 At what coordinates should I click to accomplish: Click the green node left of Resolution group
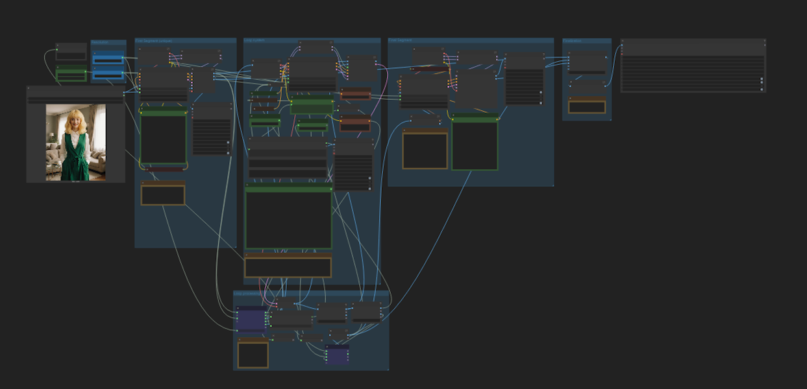click(x=71, y=75)
